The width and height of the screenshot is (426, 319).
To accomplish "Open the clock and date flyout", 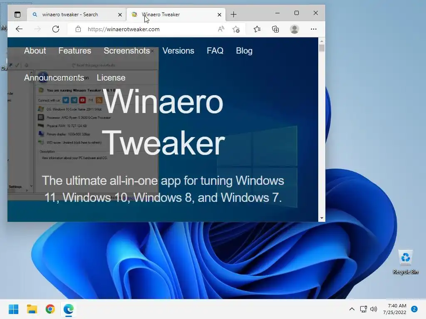I will click(395, 309).
